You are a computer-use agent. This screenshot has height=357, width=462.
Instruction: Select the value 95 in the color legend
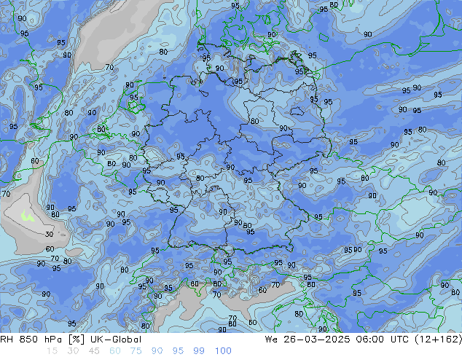click(x=178, y=351)
